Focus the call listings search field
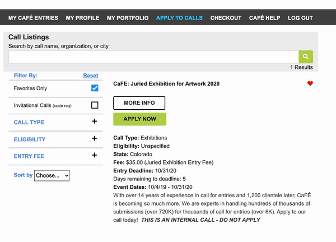This screenshot has height=242, width=336. [x=153, y=57]
